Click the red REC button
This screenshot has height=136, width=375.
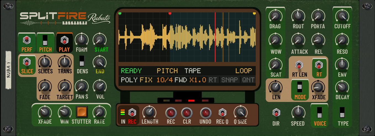coord(171,113)
